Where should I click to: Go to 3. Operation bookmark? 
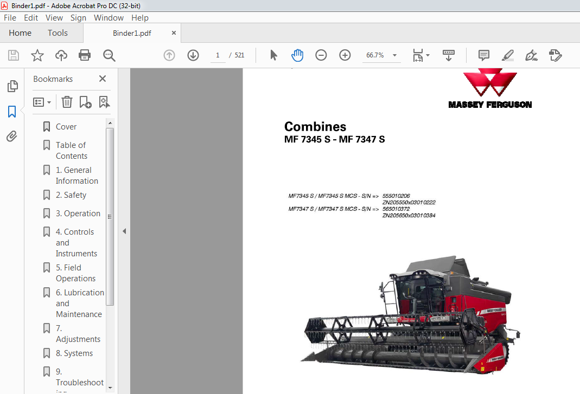pyautogui.click(x=78, y=214)
